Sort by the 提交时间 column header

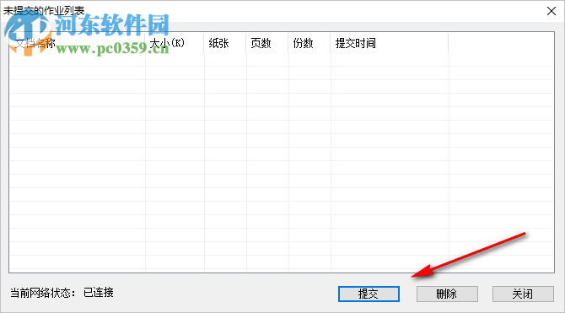(x=389, y=43)
